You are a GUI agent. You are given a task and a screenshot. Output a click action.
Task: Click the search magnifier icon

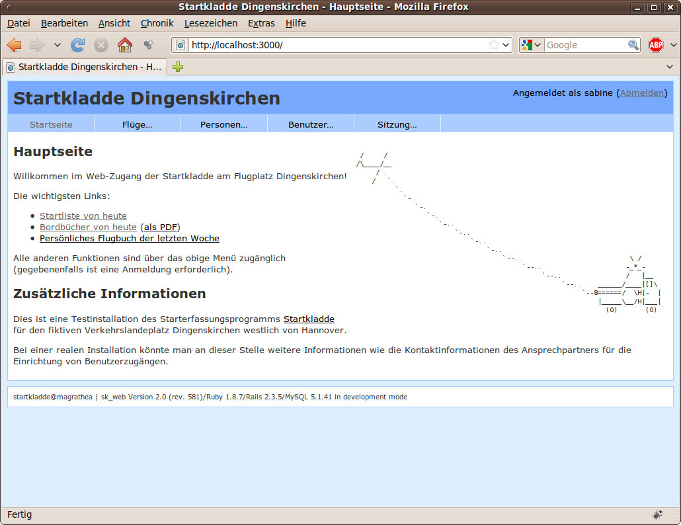point(633,45)
